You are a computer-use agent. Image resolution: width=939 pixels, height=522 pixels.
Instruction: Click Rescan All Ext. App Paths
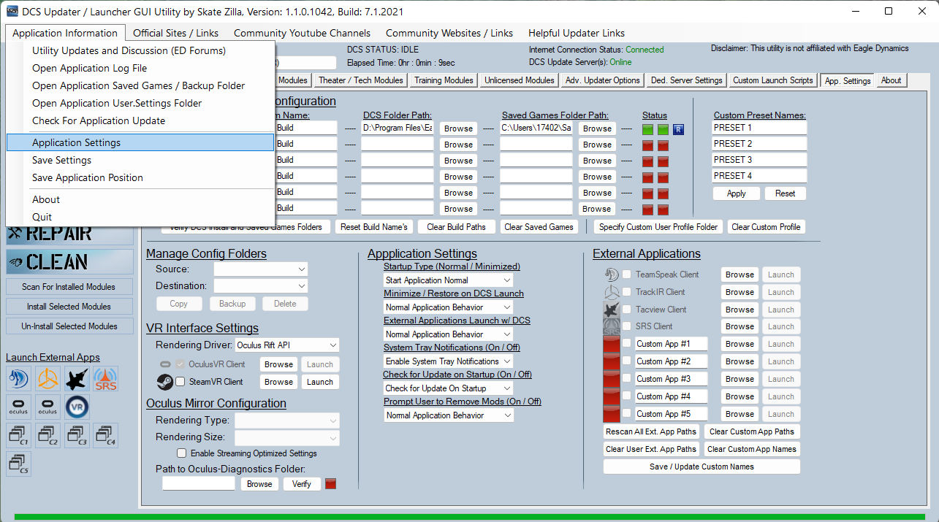651,431
